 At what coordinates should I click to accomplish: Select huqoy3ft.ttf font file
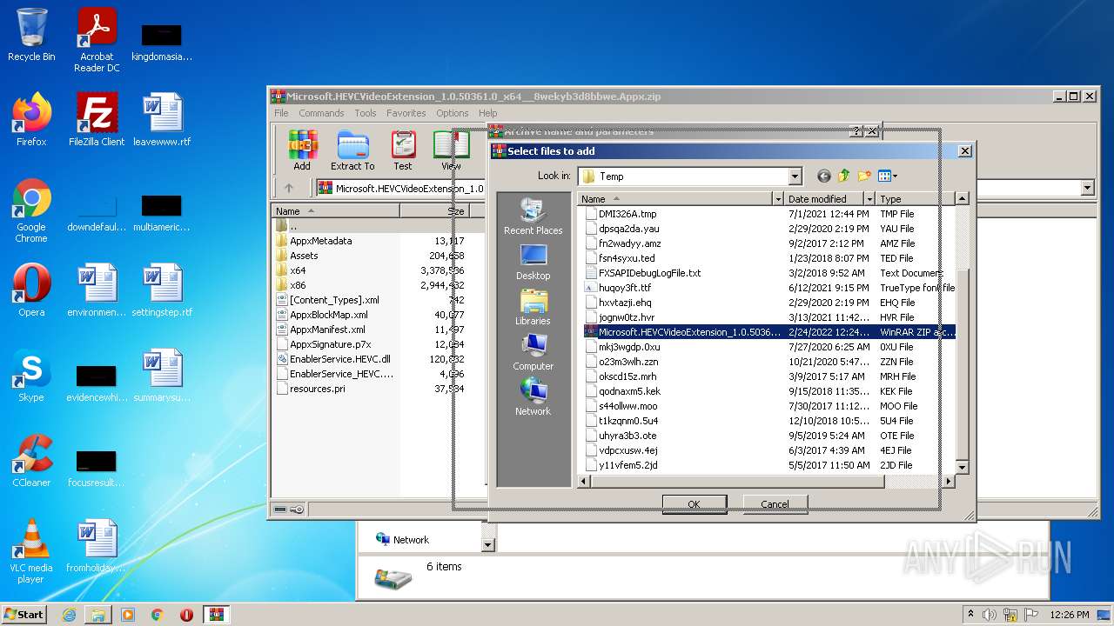tap(625, 288)
